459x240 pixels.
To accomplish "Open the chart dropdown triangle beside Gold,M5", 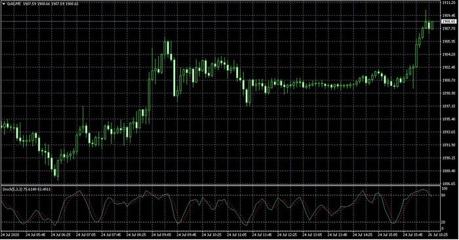I will click(x=3, y=4).
